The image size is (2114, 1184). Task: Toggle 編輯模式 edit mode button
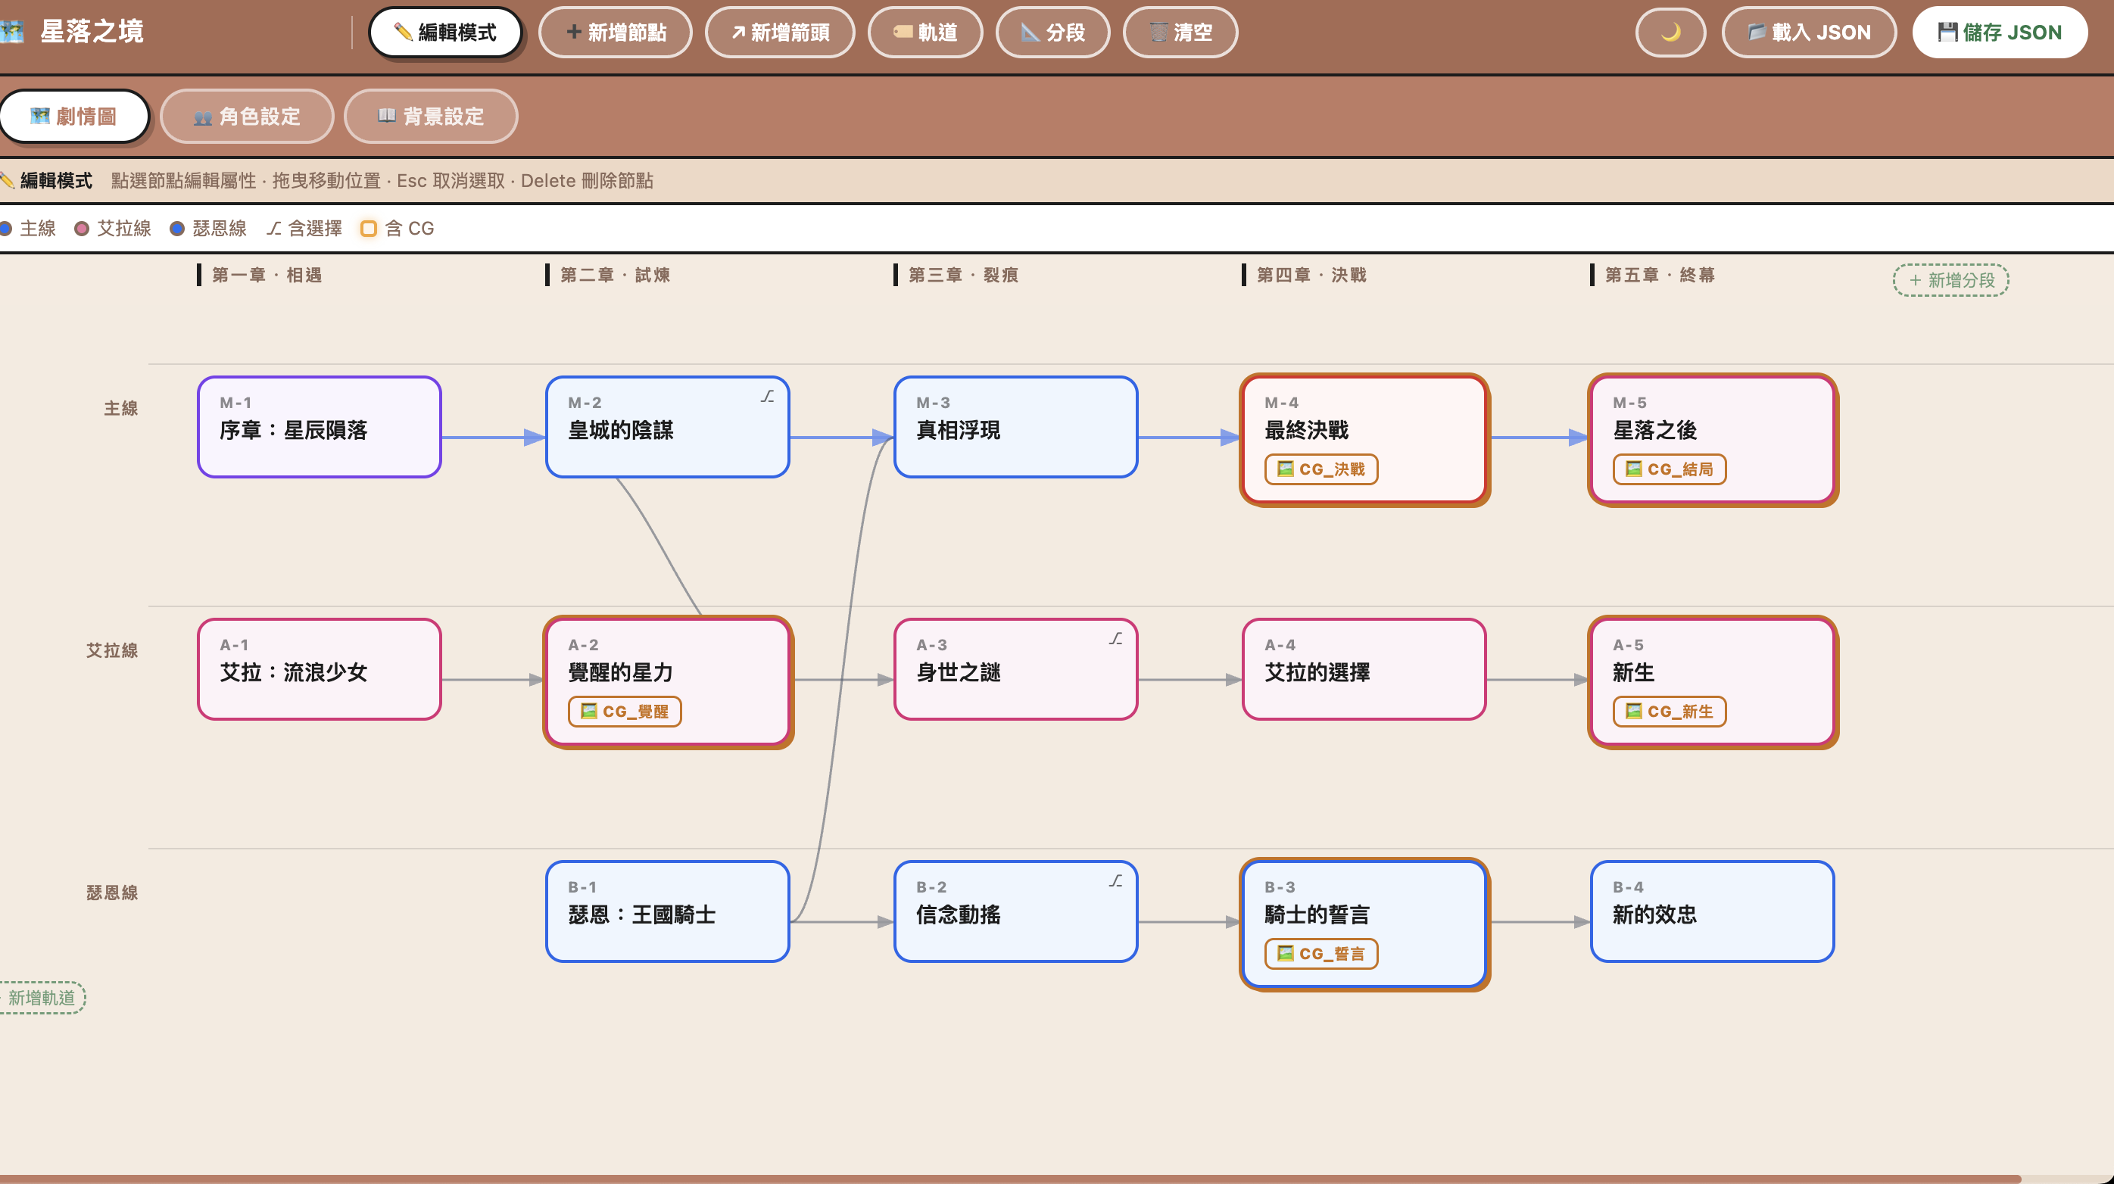coord(446,32)
